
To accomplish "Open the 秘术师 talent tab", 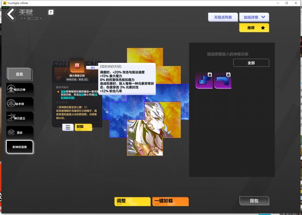I will click(x=20, y=104).
